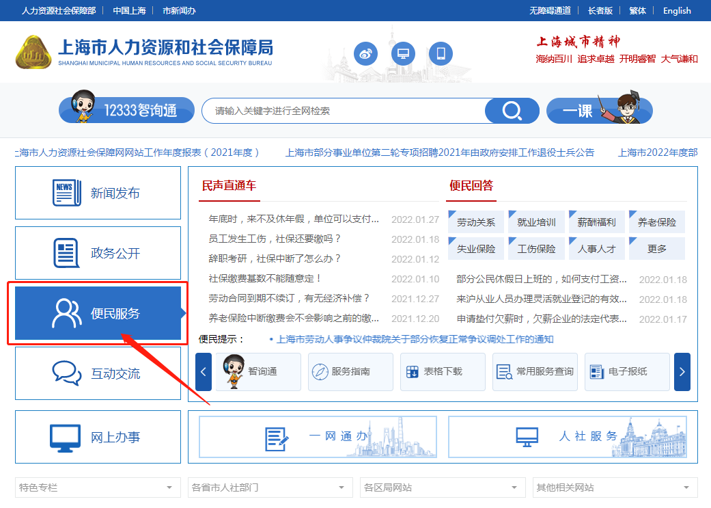Open the desktop computer version icon
The image size is (711, 508).
point(403,53)
